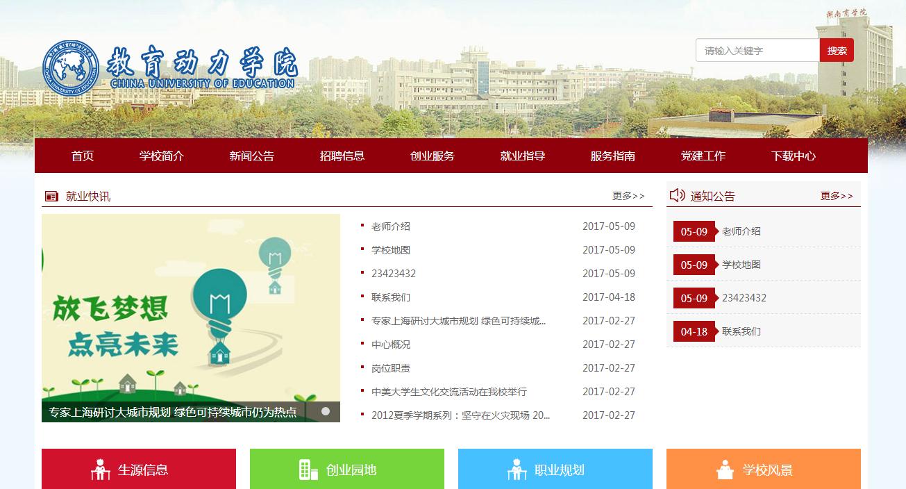
Task: Open 职业规划 tile with person icon
Action: tap(555, 470)
